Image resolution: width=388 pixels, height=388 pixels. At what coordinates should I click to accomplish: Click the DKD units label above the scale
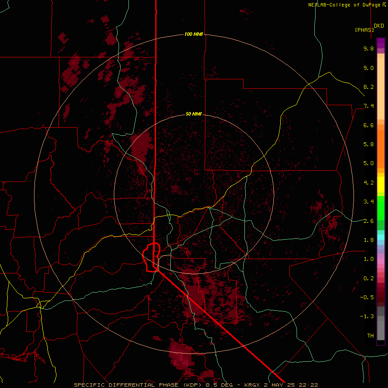click(x=379, y=26)
